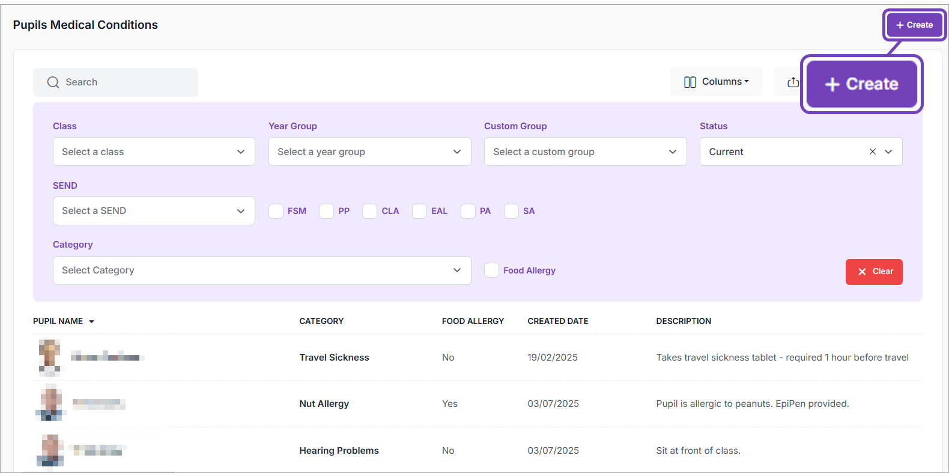Click the magnifier icon in the search box
This screenshot has width=949, height=473.
coord(53,82)
